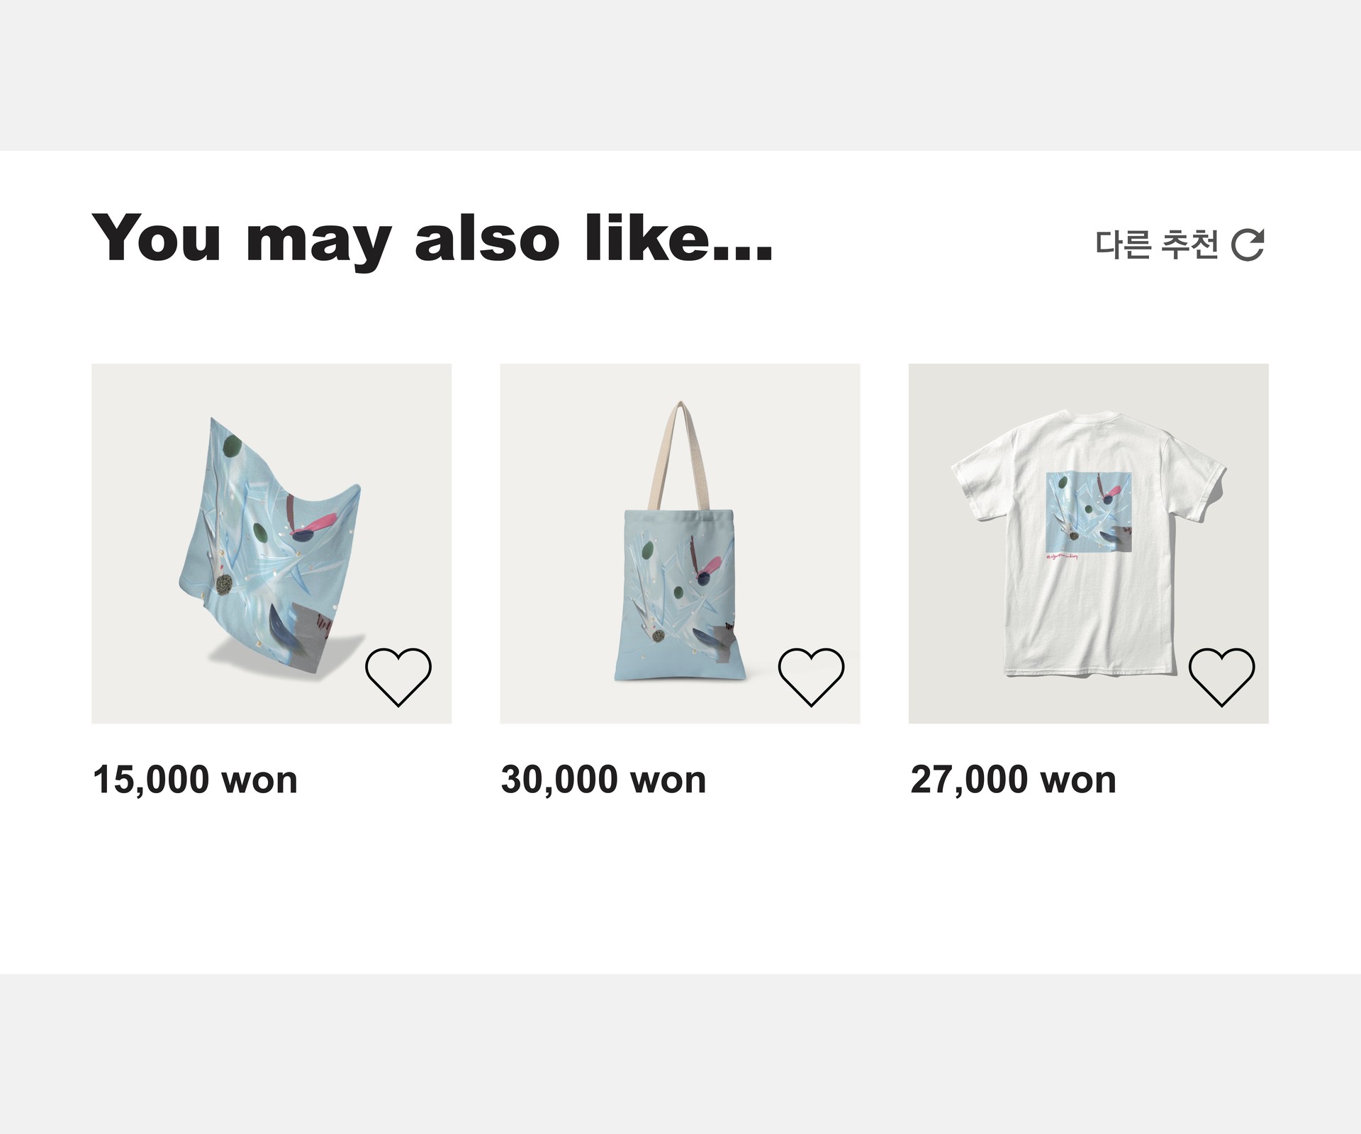This screenshot has height=1134, width=1361.
Task: Click the 15,000 won price label
Action: 195,780
